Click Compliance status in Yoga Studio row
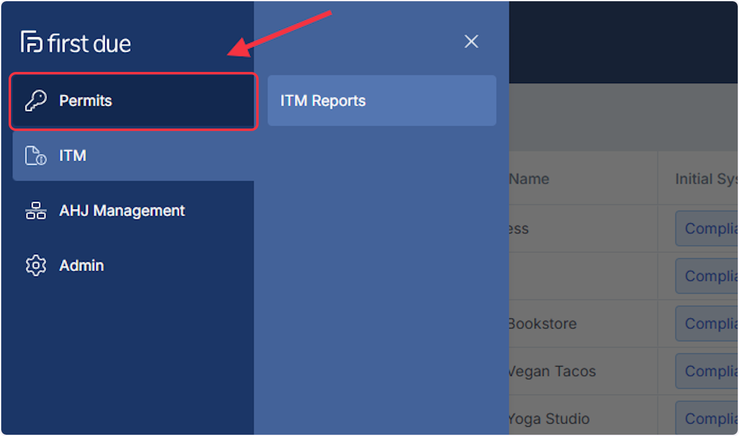This screenshot has height=436, width=739. coord(706,418)
